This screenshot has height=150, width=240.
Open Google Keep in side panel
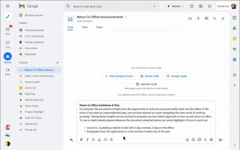coord(235,39)
